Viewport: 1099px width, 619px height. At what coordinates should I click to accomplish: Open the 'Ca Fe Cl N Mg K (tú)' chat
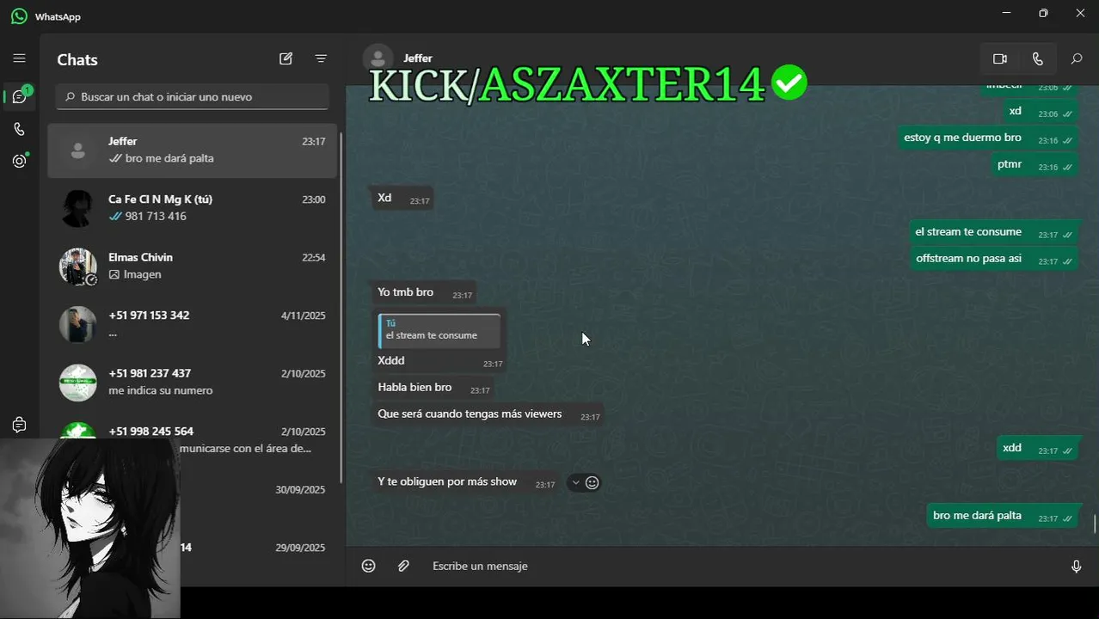(x=193, y=208)
